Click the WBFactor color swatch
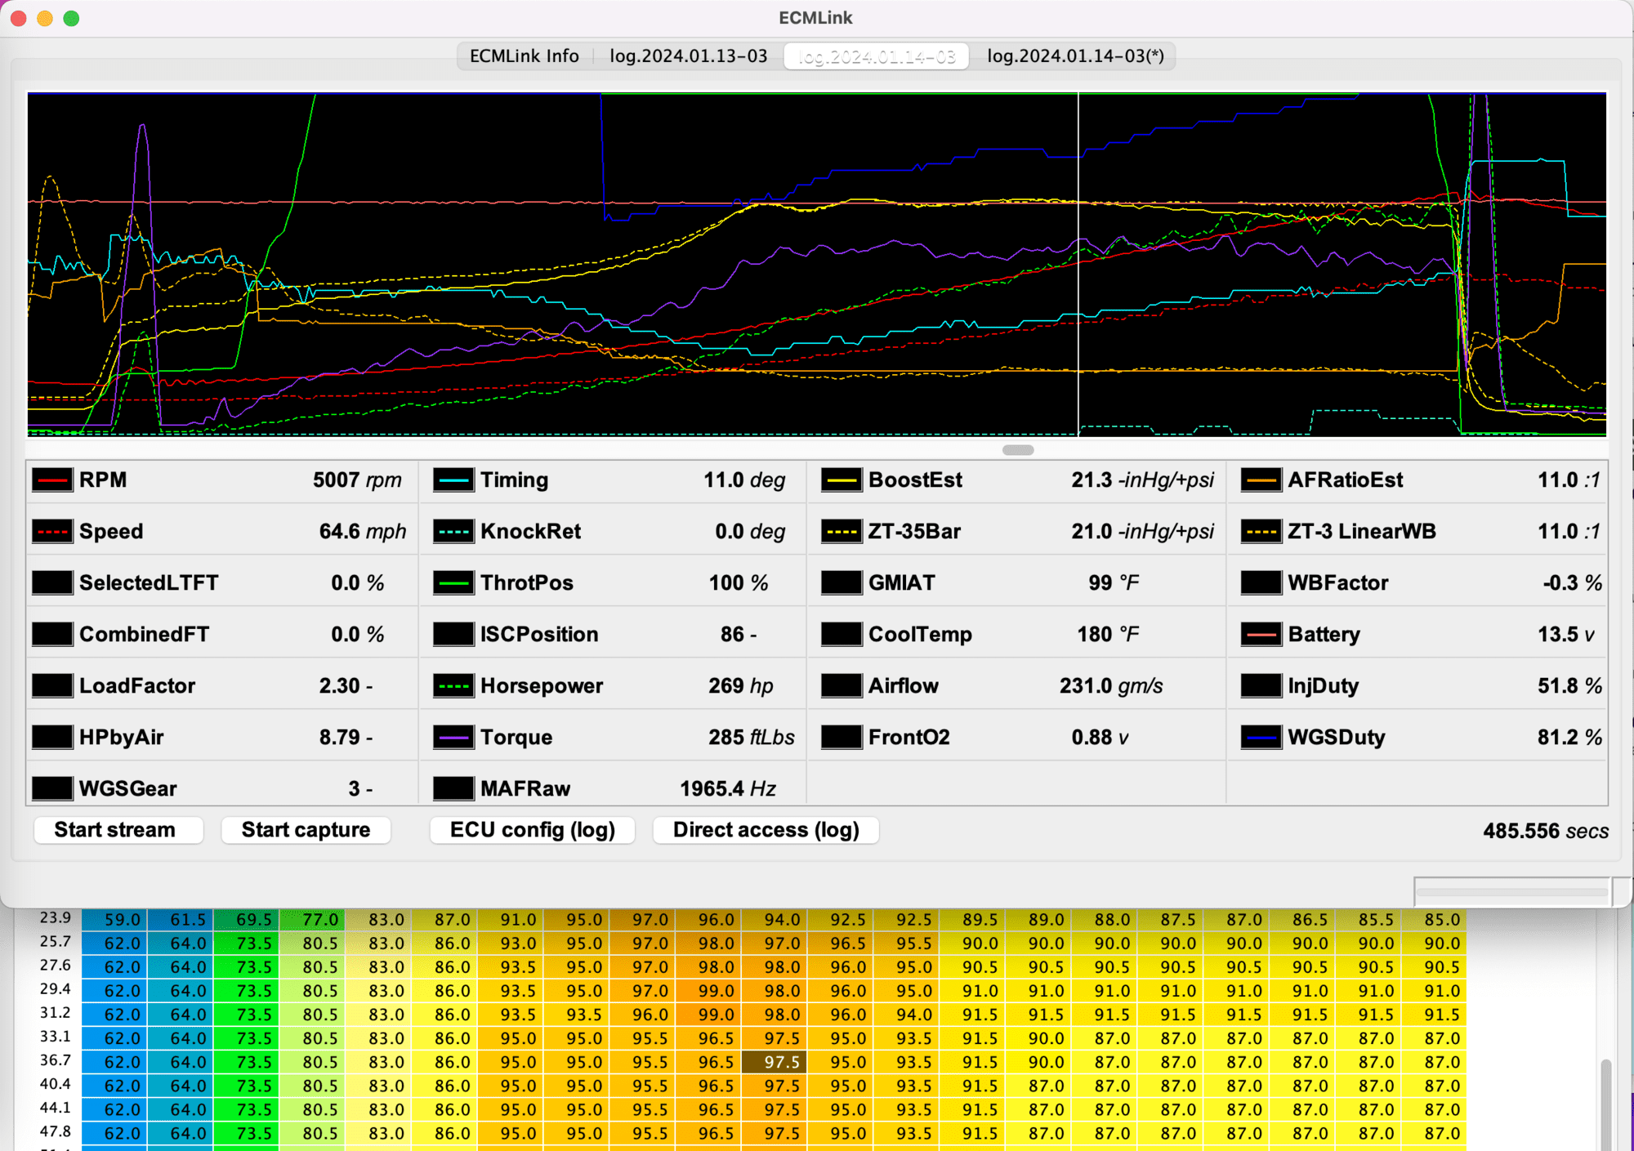The width and height of the screenshot is (1634, 1151). 1261,583
